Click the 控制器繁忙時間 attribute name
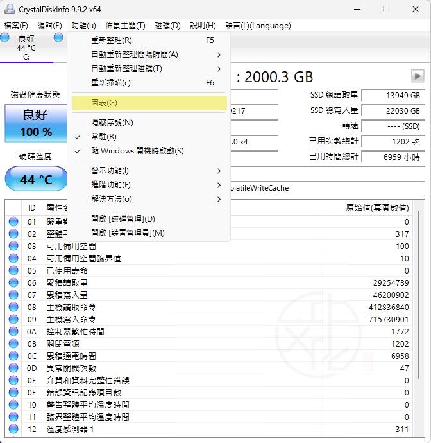 [x=76, y=331]
